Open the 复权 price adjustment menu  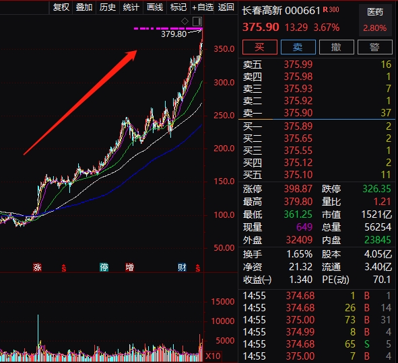pyautogui.click(x=61, y=7)
